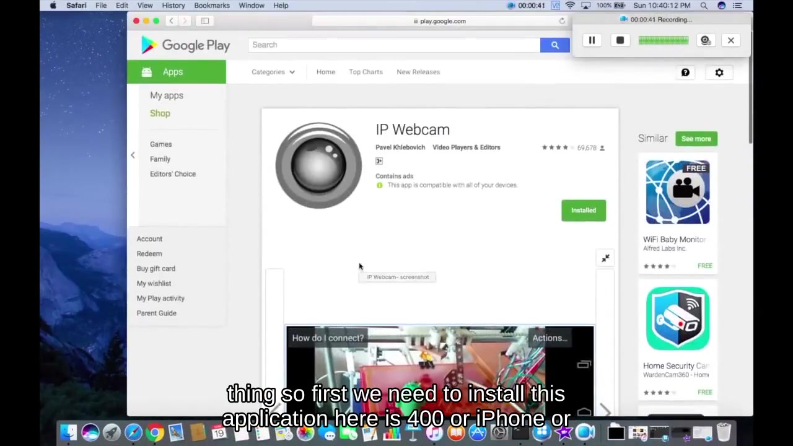793x446 pixels.
Task: Open the Parent Guide link
Action: point(157,313)
